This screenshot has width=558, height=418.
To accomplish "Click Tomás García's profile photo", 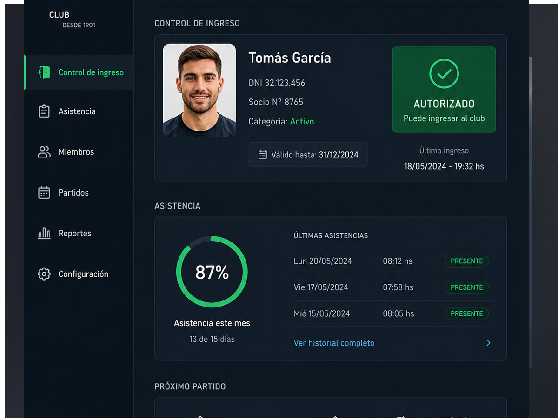I will click(199, 90).
